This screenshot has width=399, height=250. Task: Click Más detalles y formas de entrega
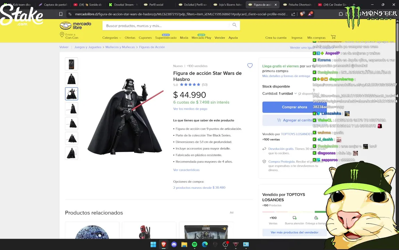[x=286, y=76]
